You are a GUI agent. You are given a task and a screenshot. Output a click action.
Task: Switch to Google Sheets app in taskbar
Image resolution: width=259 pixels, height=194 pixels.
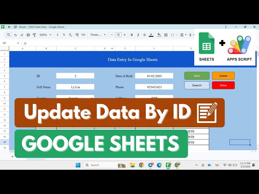pyautogui.click(x=168, y=165)
